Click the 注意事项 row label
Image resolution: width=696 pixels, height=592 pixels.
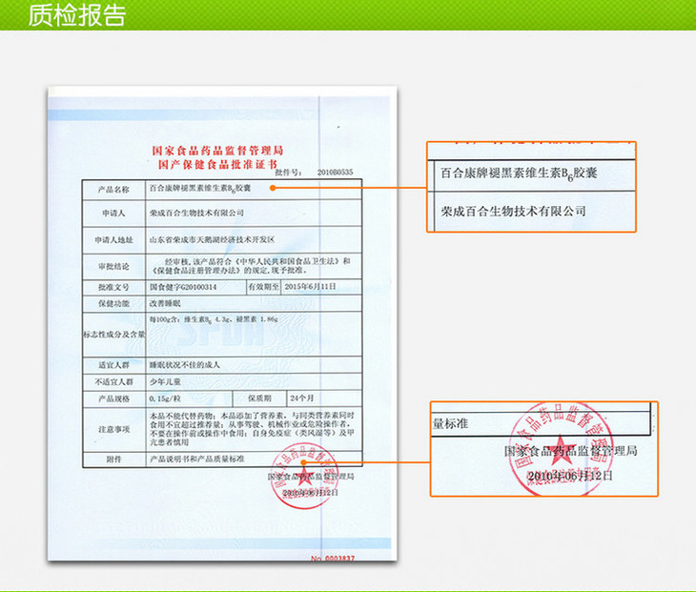click(113, 429)
